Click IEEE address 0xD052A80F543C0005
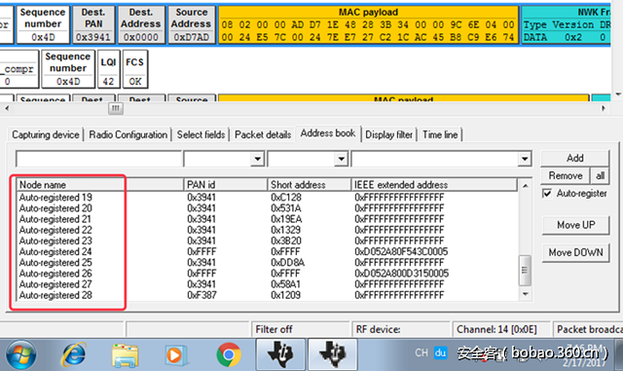Image resolution: width=623 pixels, height=371 pixels. pyautogui.click(x=401, y=251)
